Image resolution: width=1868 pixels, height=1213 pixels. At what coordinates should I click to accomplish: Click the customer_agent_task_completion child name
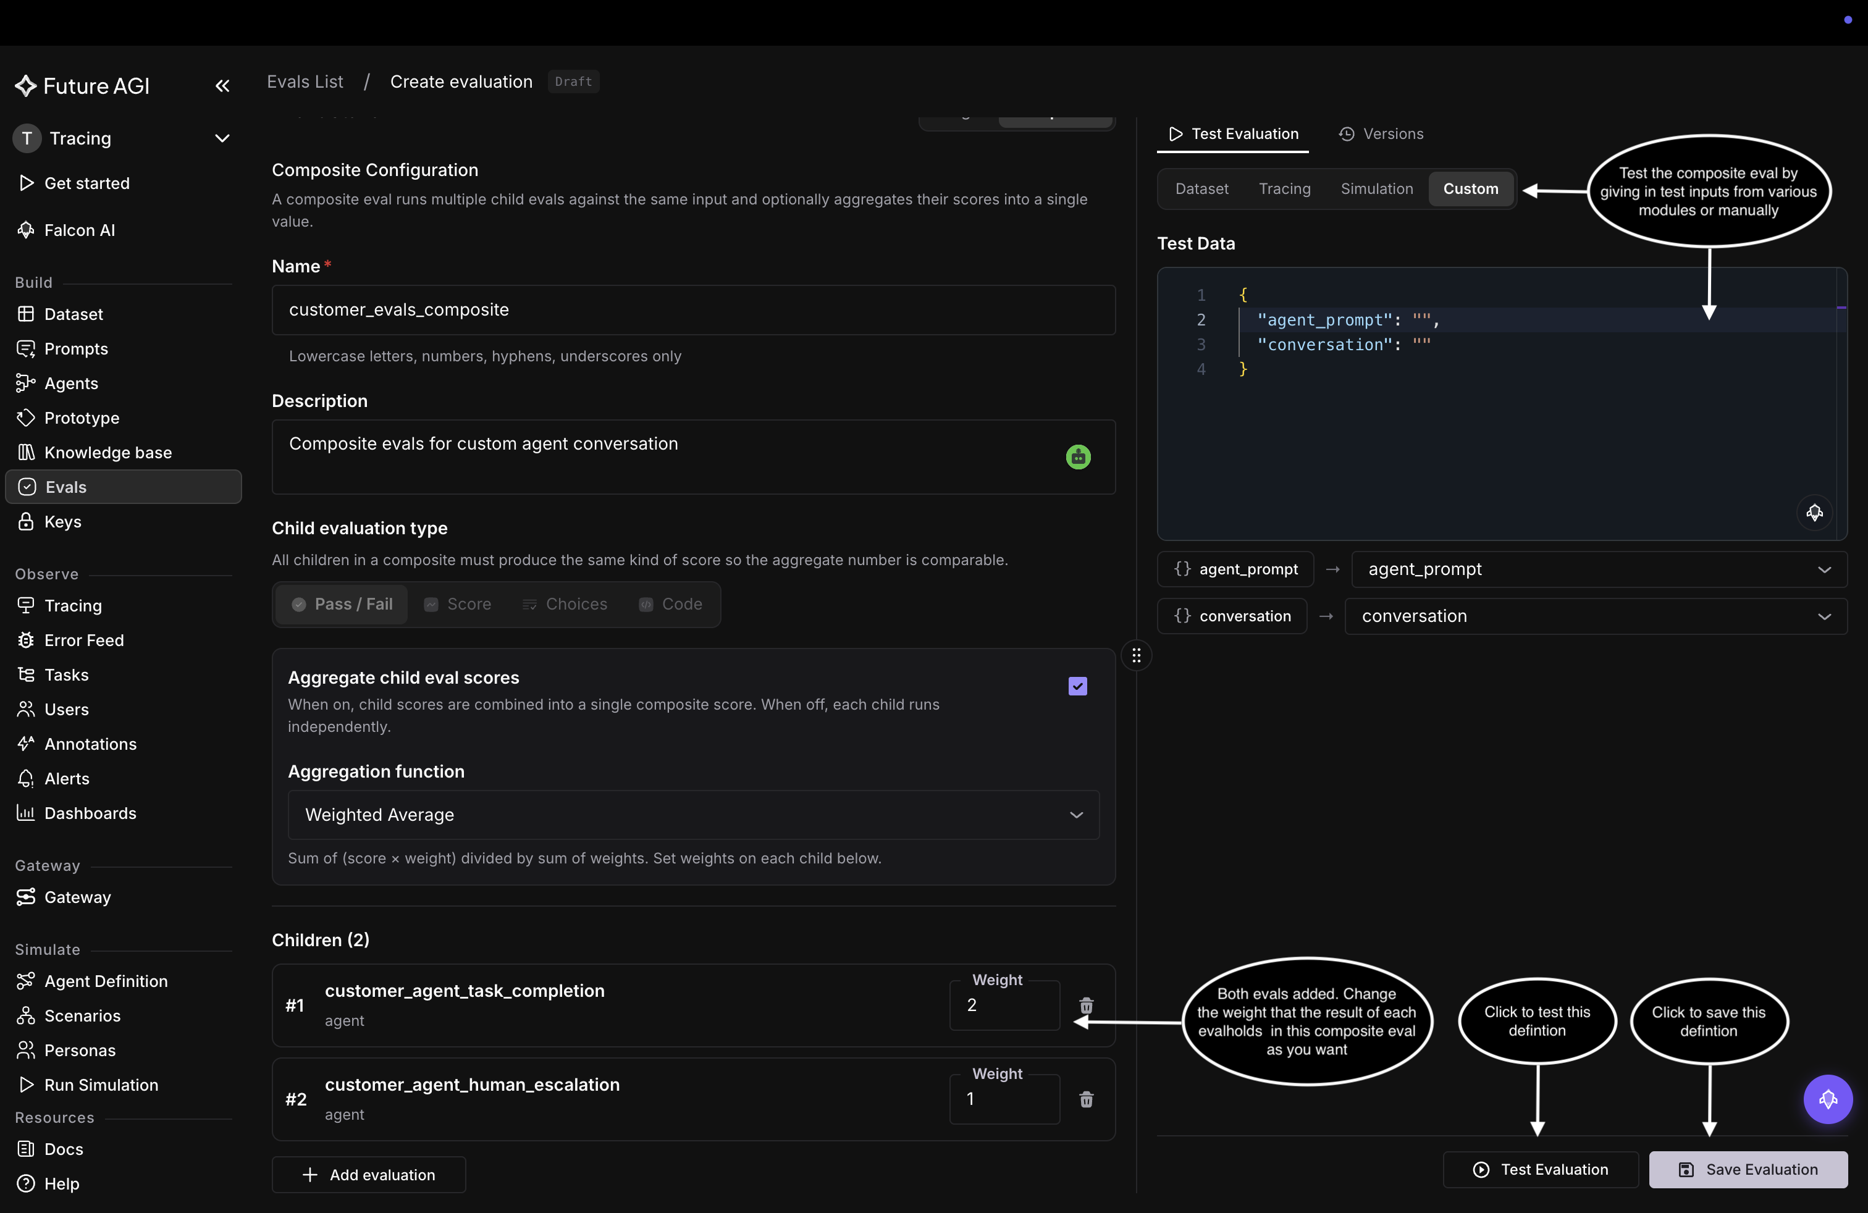465,990
